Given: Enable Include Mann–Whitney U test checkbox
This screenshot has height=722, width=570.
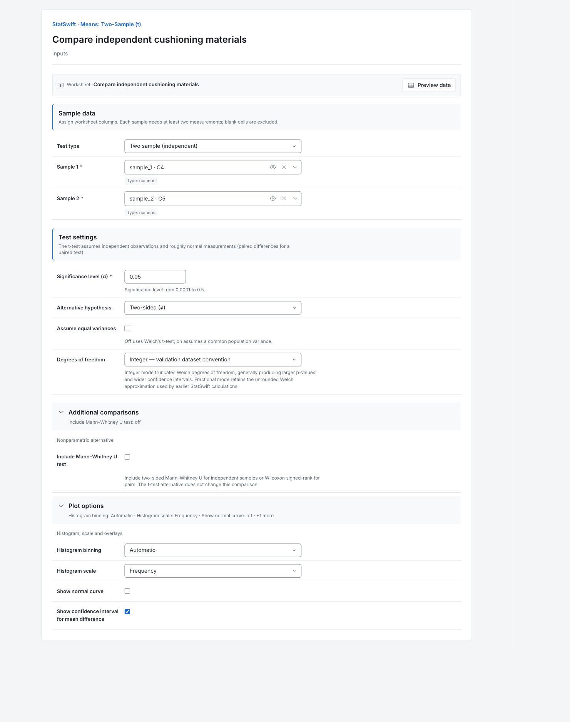Looking at the screenshot, I should (x=127, y=457).
